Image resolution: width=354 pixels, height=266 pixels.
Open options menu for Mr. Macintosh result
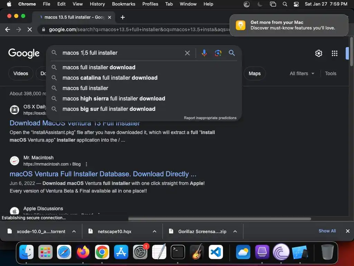coord(86,164)
